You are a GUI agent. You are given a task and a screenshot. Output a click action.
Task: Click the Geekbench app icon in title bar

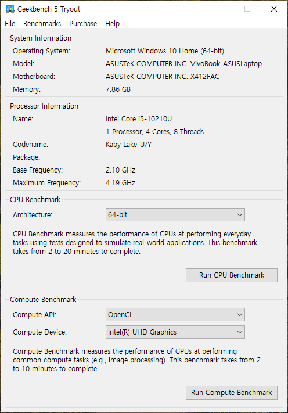coord(10,9)
